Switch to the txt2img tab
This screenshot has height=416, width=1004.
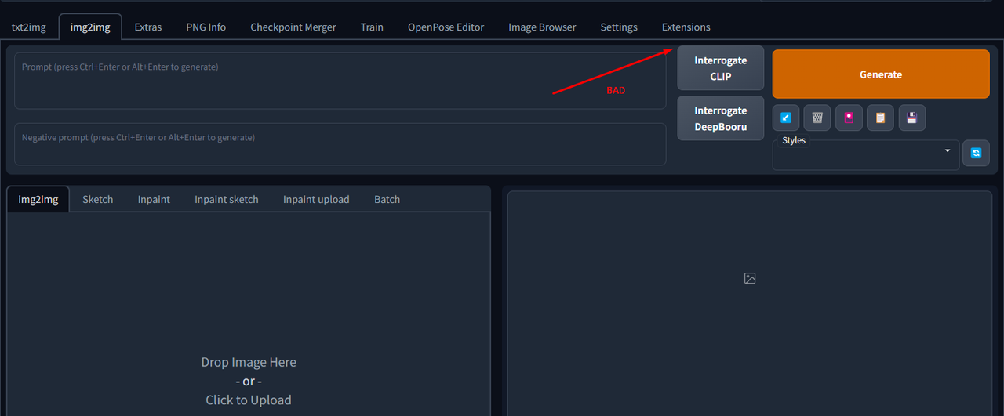point(29,27)
